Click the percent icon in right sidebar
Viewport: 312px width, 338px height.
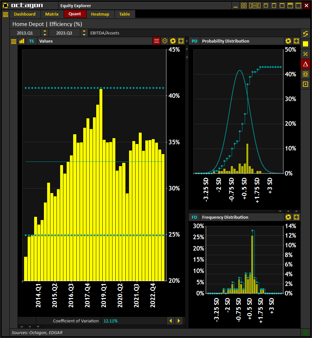pos(305,54)
